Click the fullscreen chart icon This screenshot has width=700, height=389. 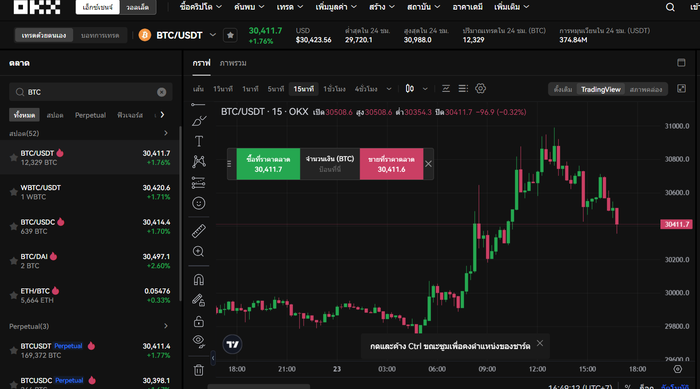coord(682,89)
